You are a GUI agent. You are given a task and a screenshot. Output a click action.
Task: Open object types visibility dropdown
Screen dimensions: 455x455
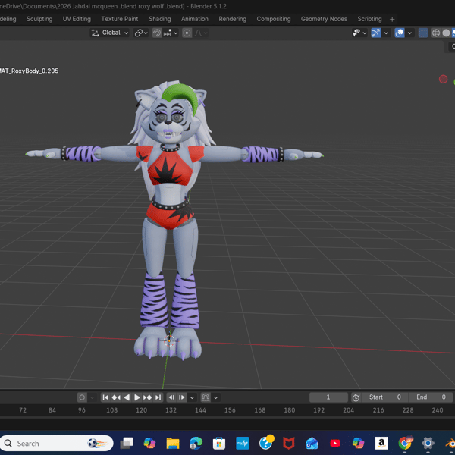[359, 33]
